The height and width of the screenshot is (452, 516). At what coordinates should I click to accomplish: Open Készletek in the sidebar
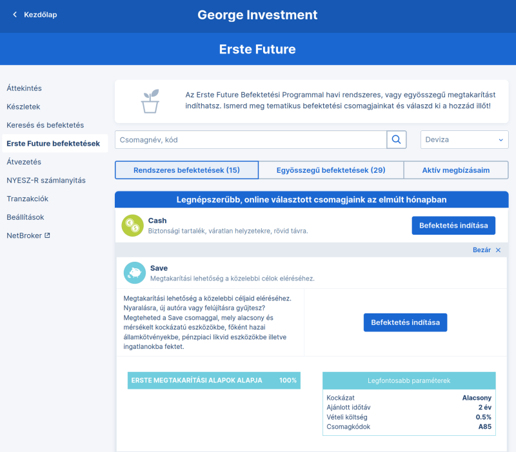(23, 106)
